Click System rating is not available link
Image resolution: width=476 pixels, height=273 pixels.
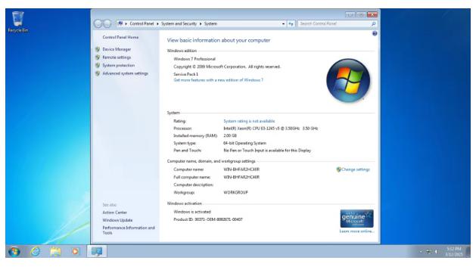coord(249,121)
